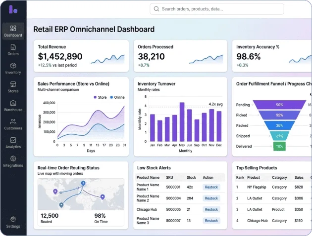Screen dimensions: 312x236
Task: Click the live order routing map
Action: click(81, 194)
